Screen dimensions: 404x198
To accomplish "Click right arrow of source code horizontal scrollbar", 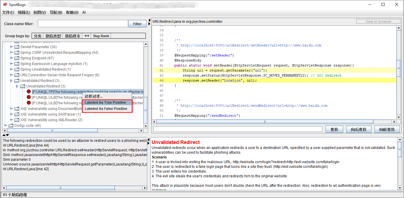I will [x=394, y=122].
